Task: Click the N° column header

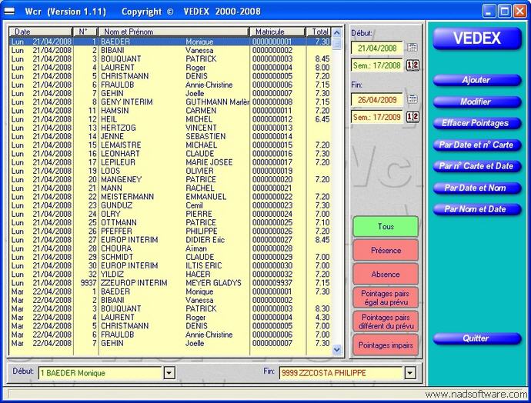Action: point(85,32)
